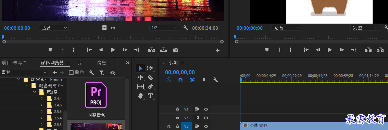Viewport: 388px width, 130px height.
Task: Click the 调整音频 project thumbnail
Action: coord(96,95)
